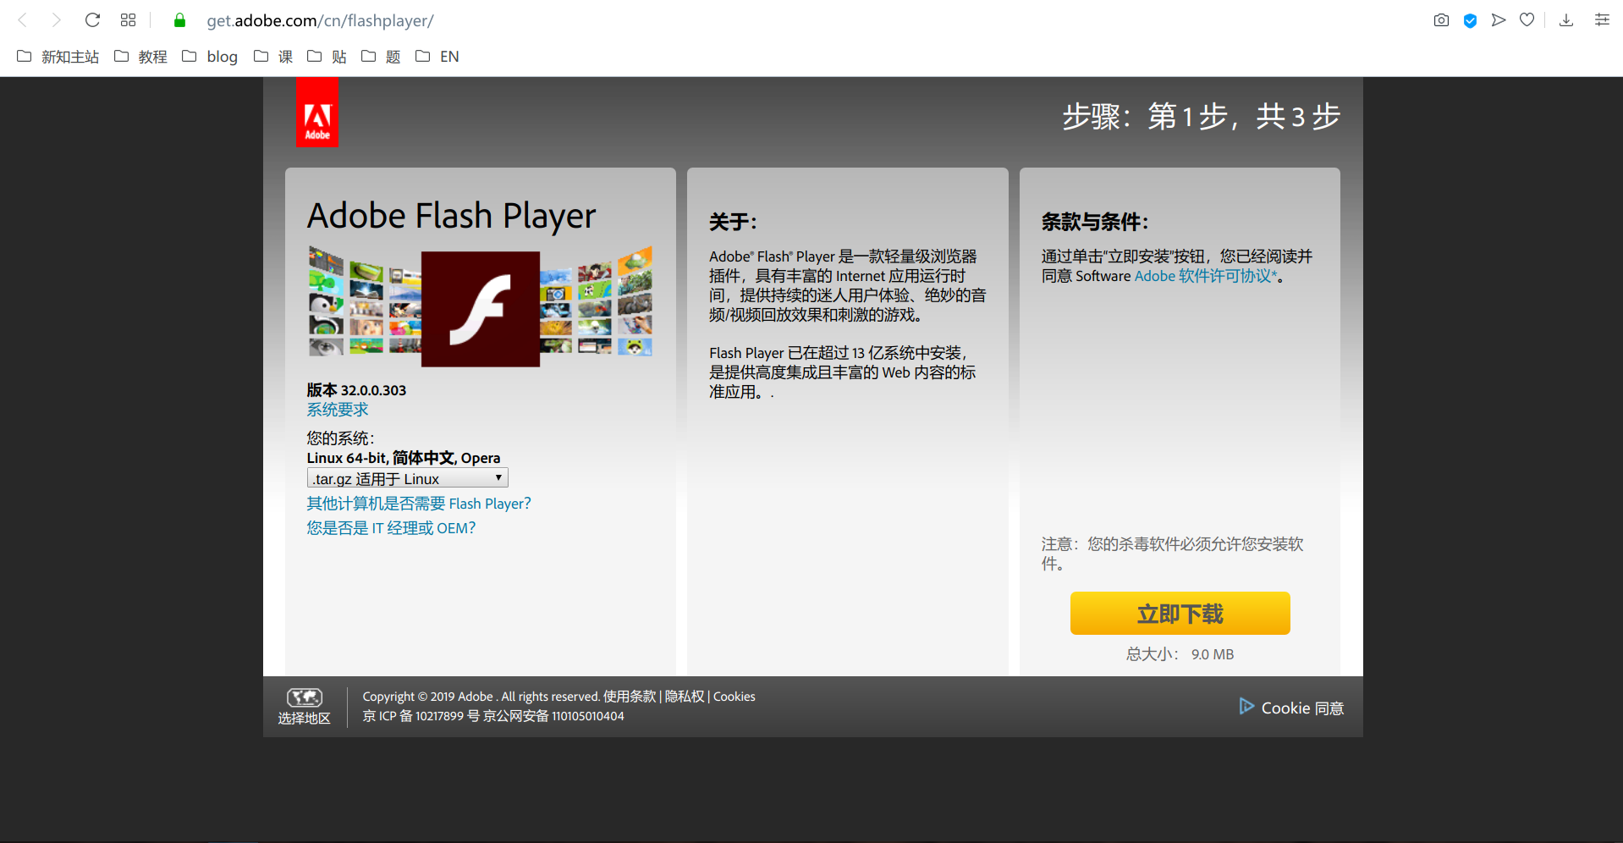
Task: Click the 步骤：第 1 步，共 3 步 heading
Action: (1202, 116)
